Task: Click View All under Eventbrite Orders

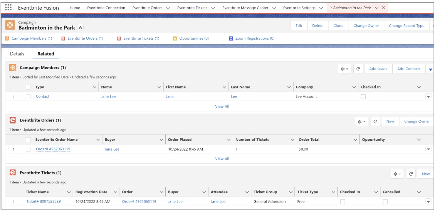Action: pos(222,159)
